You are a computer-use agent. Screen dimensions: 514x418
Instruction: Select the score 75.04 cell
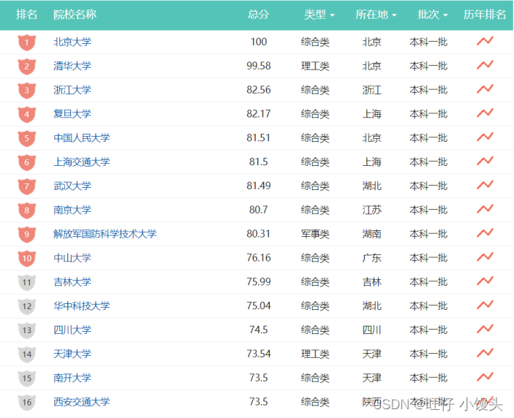[x=259, y=305]
